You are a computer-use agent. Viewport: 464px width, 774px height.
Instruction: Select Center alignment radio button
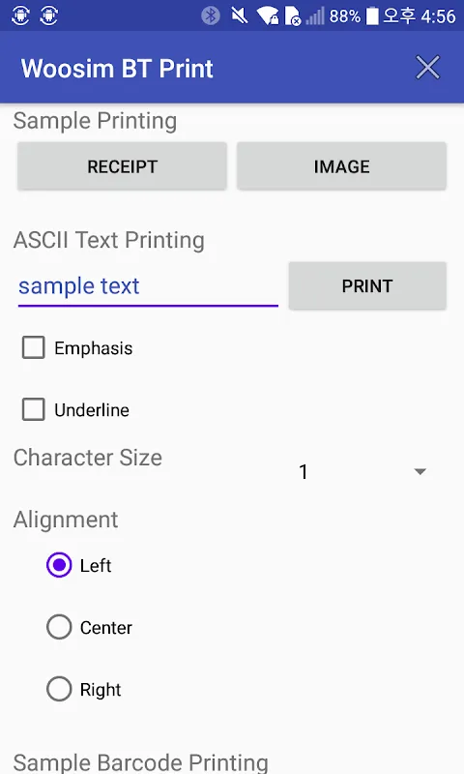coord(59,627)
